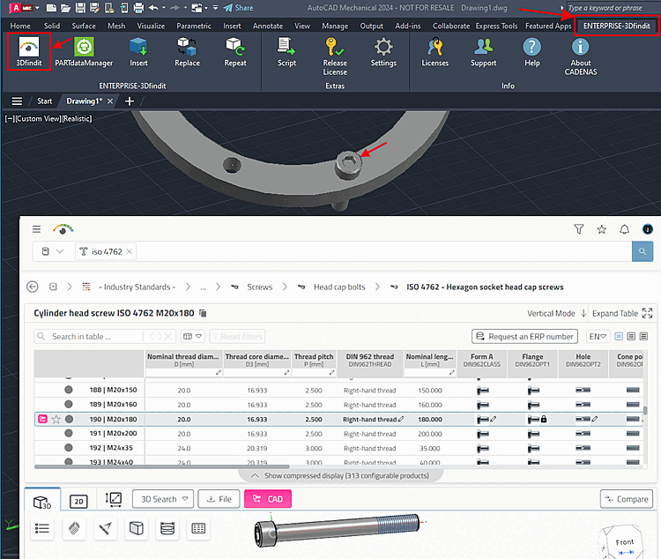Remove the iso 4762 search chip
The width and height of the screenshot is (661, 559).
[130, 251]
